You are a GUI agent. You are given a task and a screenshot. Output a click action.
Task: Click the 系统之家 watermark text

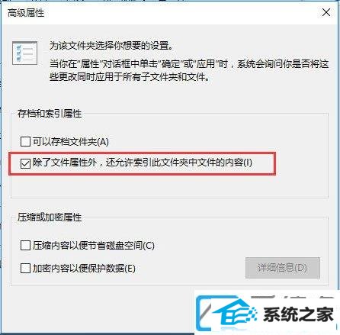pos(298,314)
